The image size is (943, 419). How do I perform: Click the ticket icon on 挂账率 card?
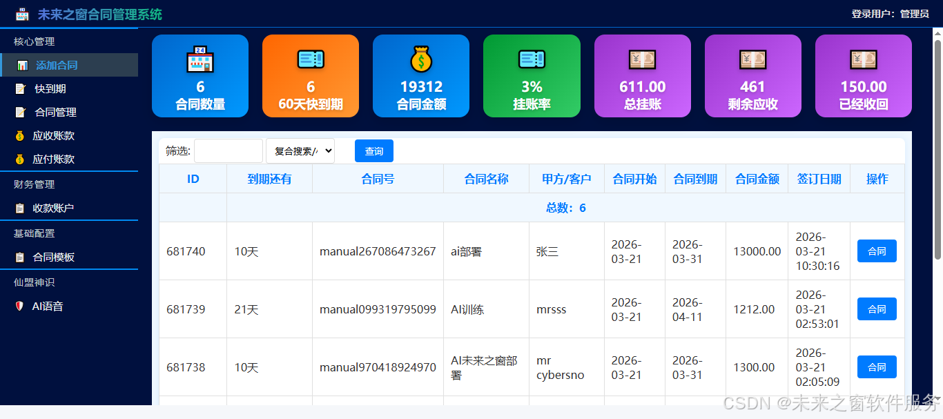[x=532, y=59]
